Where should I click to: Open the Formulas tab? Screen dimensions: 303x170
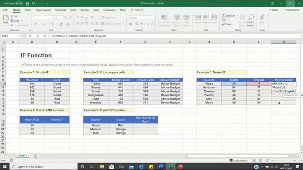tap(61, 10)
